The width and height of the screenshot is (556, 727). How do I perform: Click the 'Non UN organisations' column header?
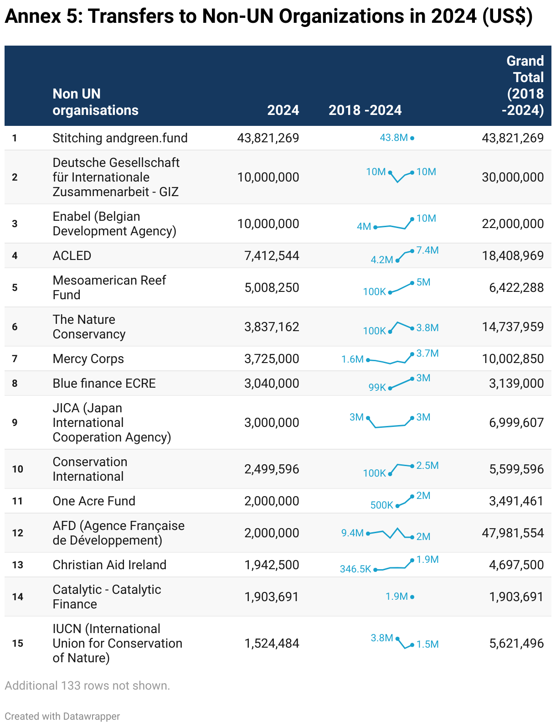tap(95, 102)
